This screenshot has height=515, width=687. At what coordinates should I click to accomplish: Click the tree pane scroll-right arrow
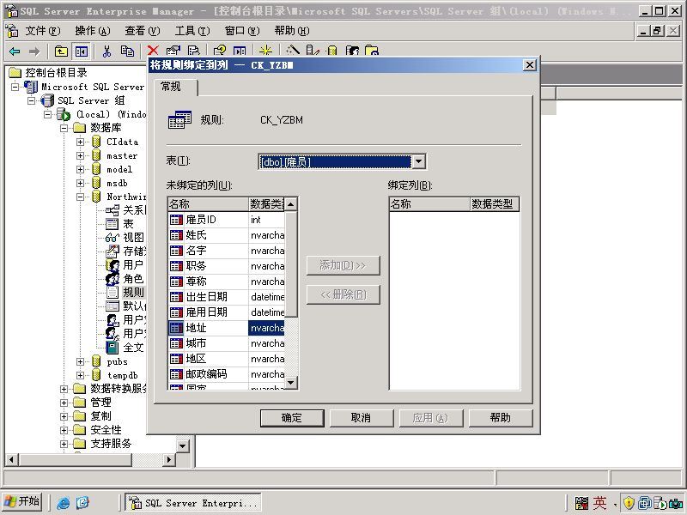tap(169, 459)
